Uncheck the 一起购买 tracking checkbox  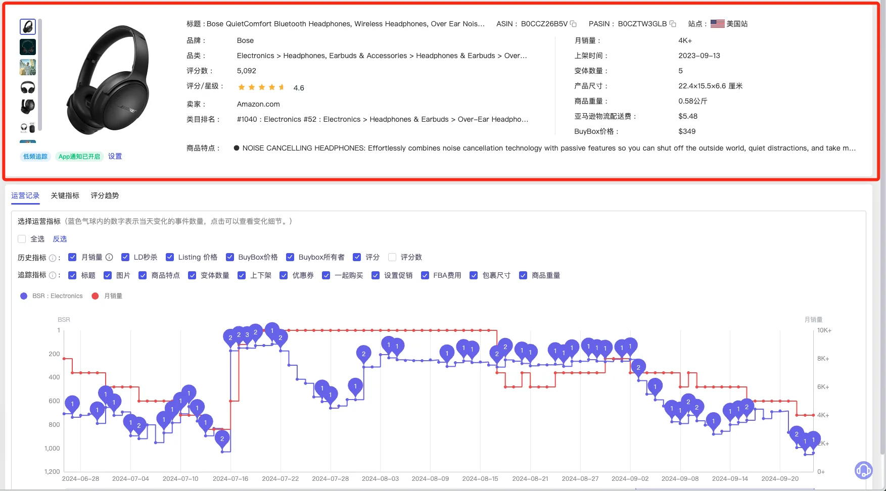[x=326, y=275]
